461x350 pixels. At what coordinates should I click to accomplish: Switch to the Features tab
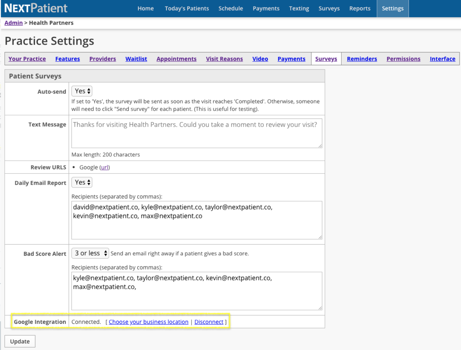(67, 59)
